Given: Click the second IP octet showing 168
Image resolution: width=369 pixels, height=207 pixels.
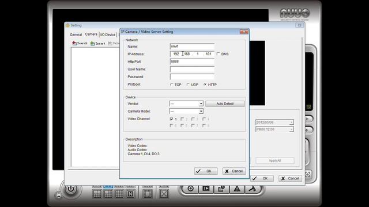Looking at the screenshot, I should (x=187, y=54).
